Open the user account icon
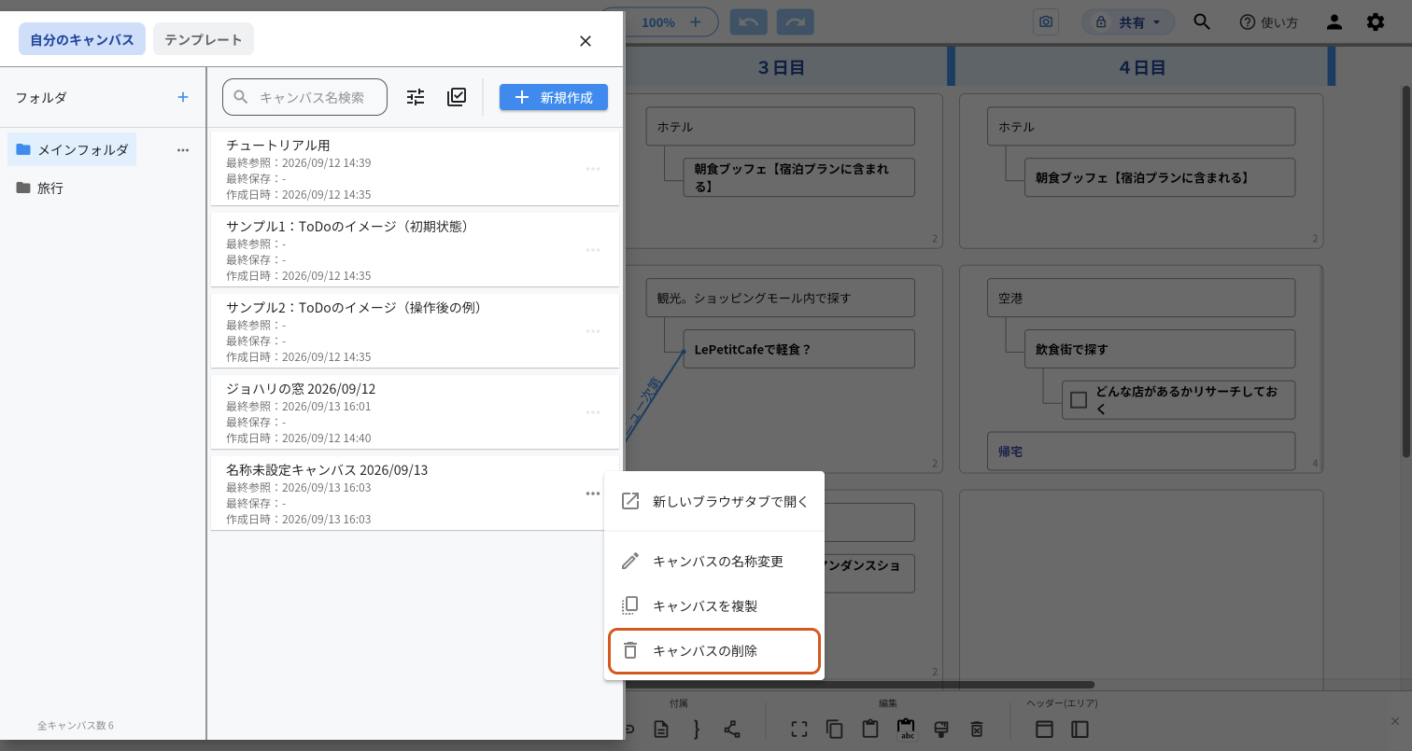Screen dimensions: 1412x751 1334,22
